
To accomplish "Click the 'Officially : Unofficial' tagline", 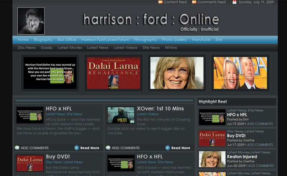I will (199, 29).
